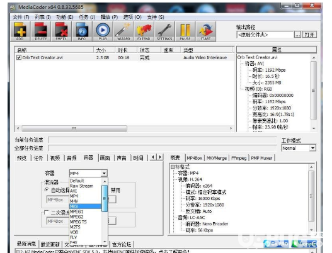Switch to the 视频 tab
Viewport: 332px width, 253px height.
(55, 158)
